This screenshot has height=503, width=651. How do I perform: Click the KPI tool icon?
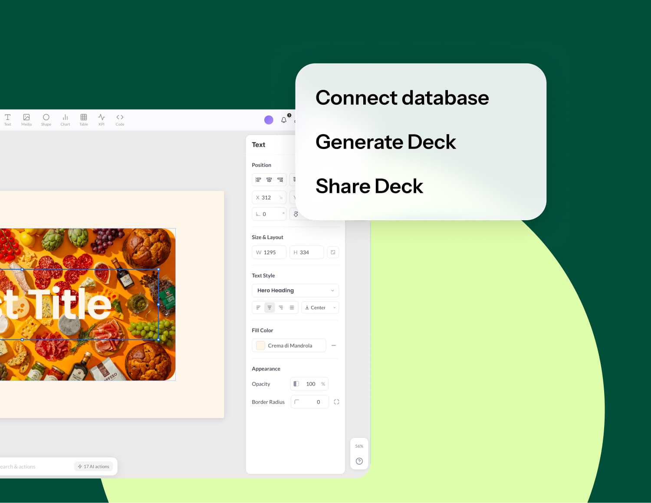102,119
